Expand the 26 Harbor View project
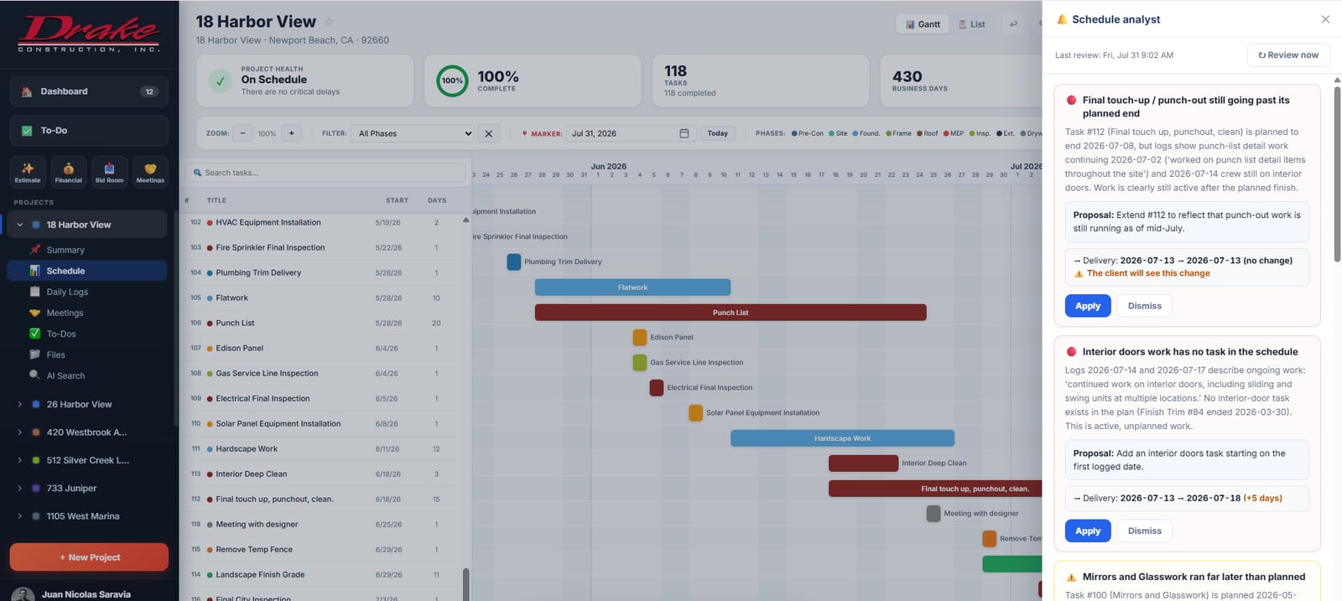Viewport: 1342px width, 601px height. [x=19, y=404]
